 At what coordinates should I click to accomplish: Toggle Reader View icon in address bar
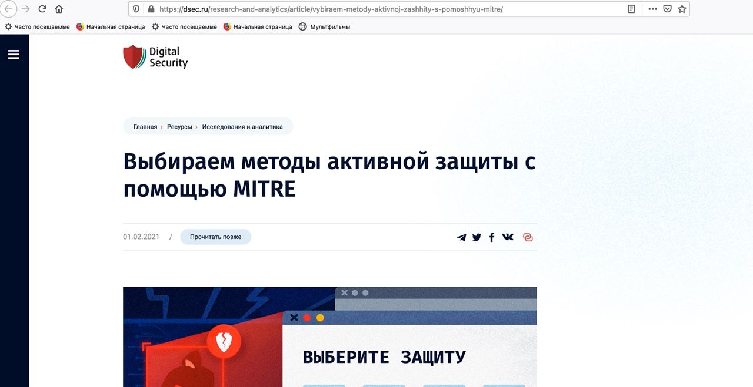[x=631, y=9]
